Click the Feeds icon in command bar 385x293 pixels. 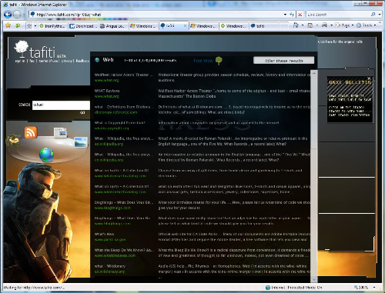point(310,25)
